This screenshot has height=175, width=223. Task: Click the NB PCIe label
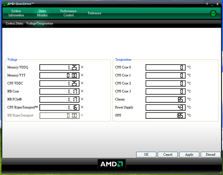click(x=15, y=99)
